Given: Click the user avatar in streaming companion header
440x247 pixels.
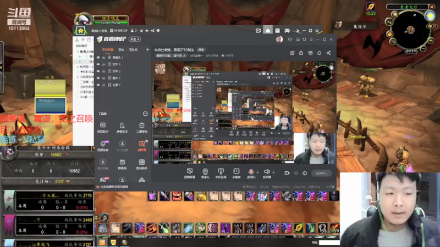Looking at the screenshot, I should pos(279,40).
